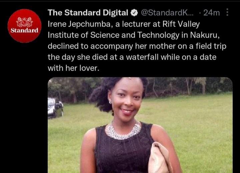Open the tweet's three-dot more options menu
The width and height of the screenshot is (240, 173).
pyautogui.click(x=227, y=12)
